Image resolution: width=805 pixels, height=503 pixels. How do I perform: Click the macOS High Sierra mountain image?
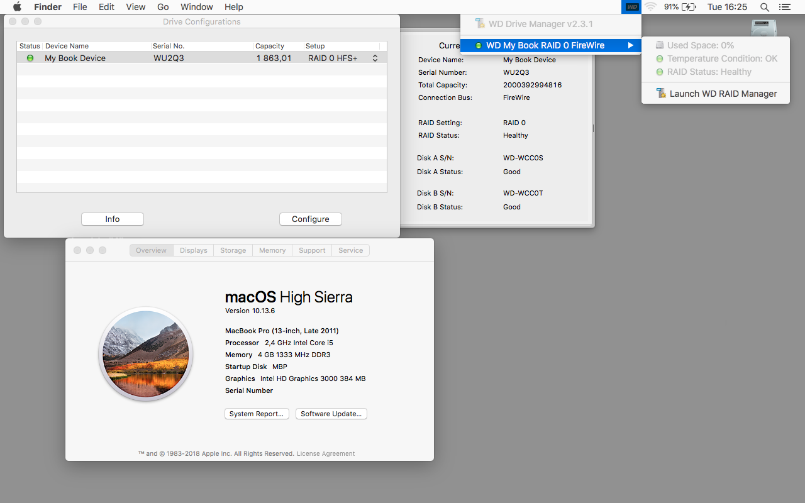[x=146, y=354]
